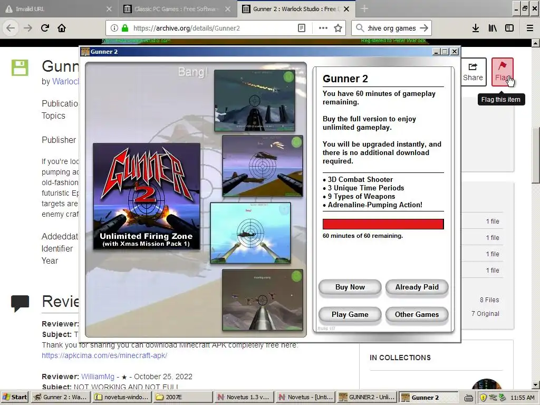Open page actions three-dot menu

(323, 28)
